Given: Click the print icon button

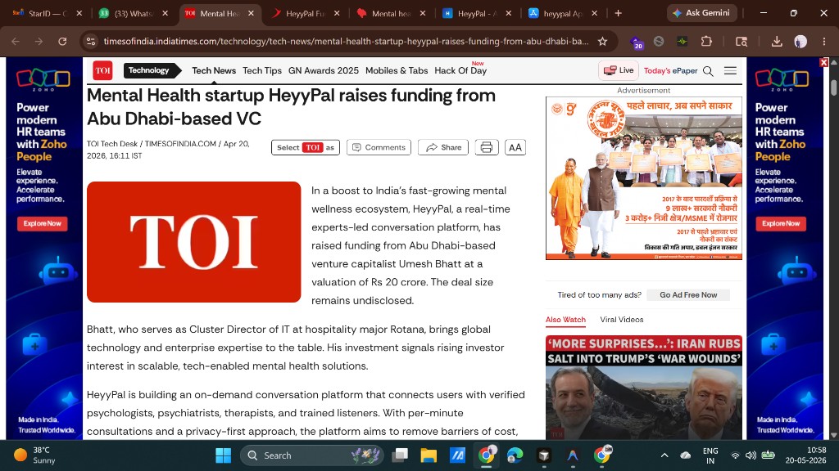Looking at the screenshot, I should coord(487,147).
